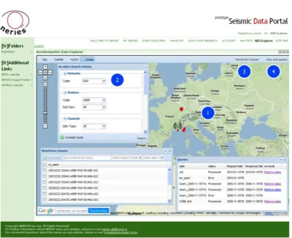Click the red station marker in eastern France
The height and width of the screenshot is (238, 292).
(x=182, y=109)
